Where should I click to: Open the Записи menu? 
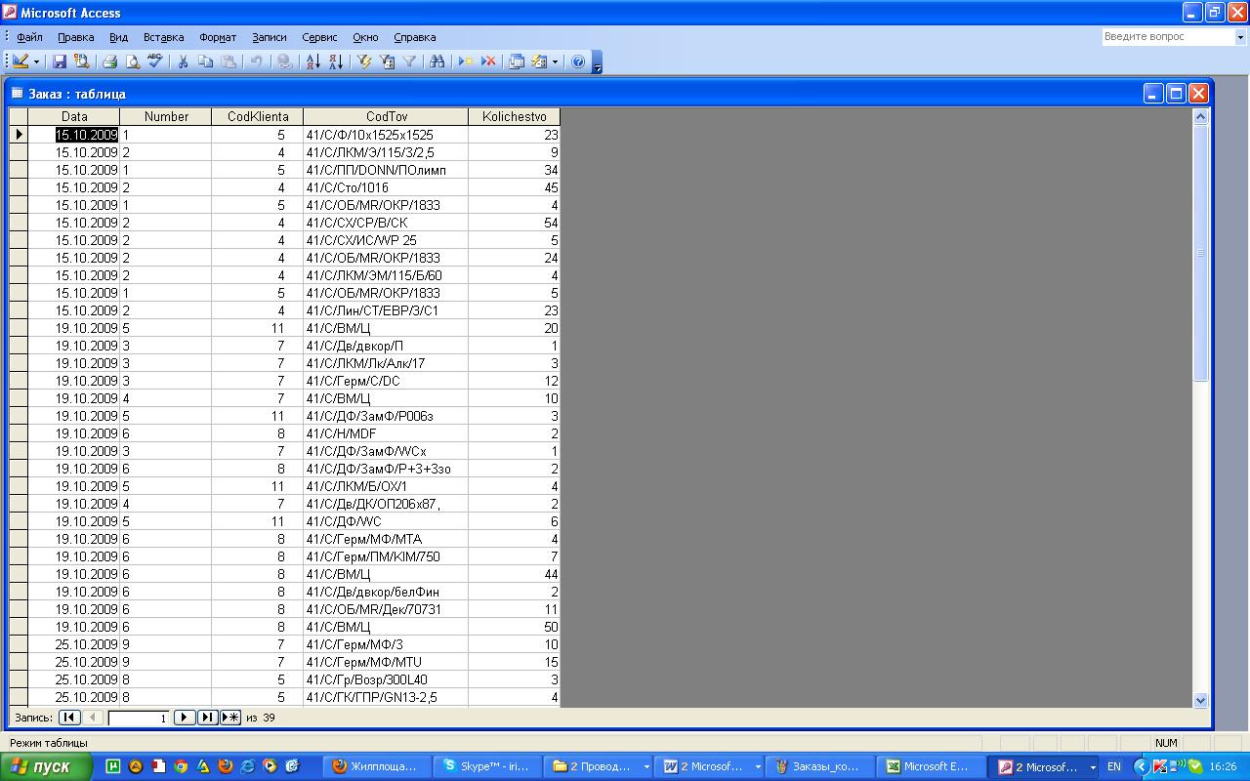[270, 37]
